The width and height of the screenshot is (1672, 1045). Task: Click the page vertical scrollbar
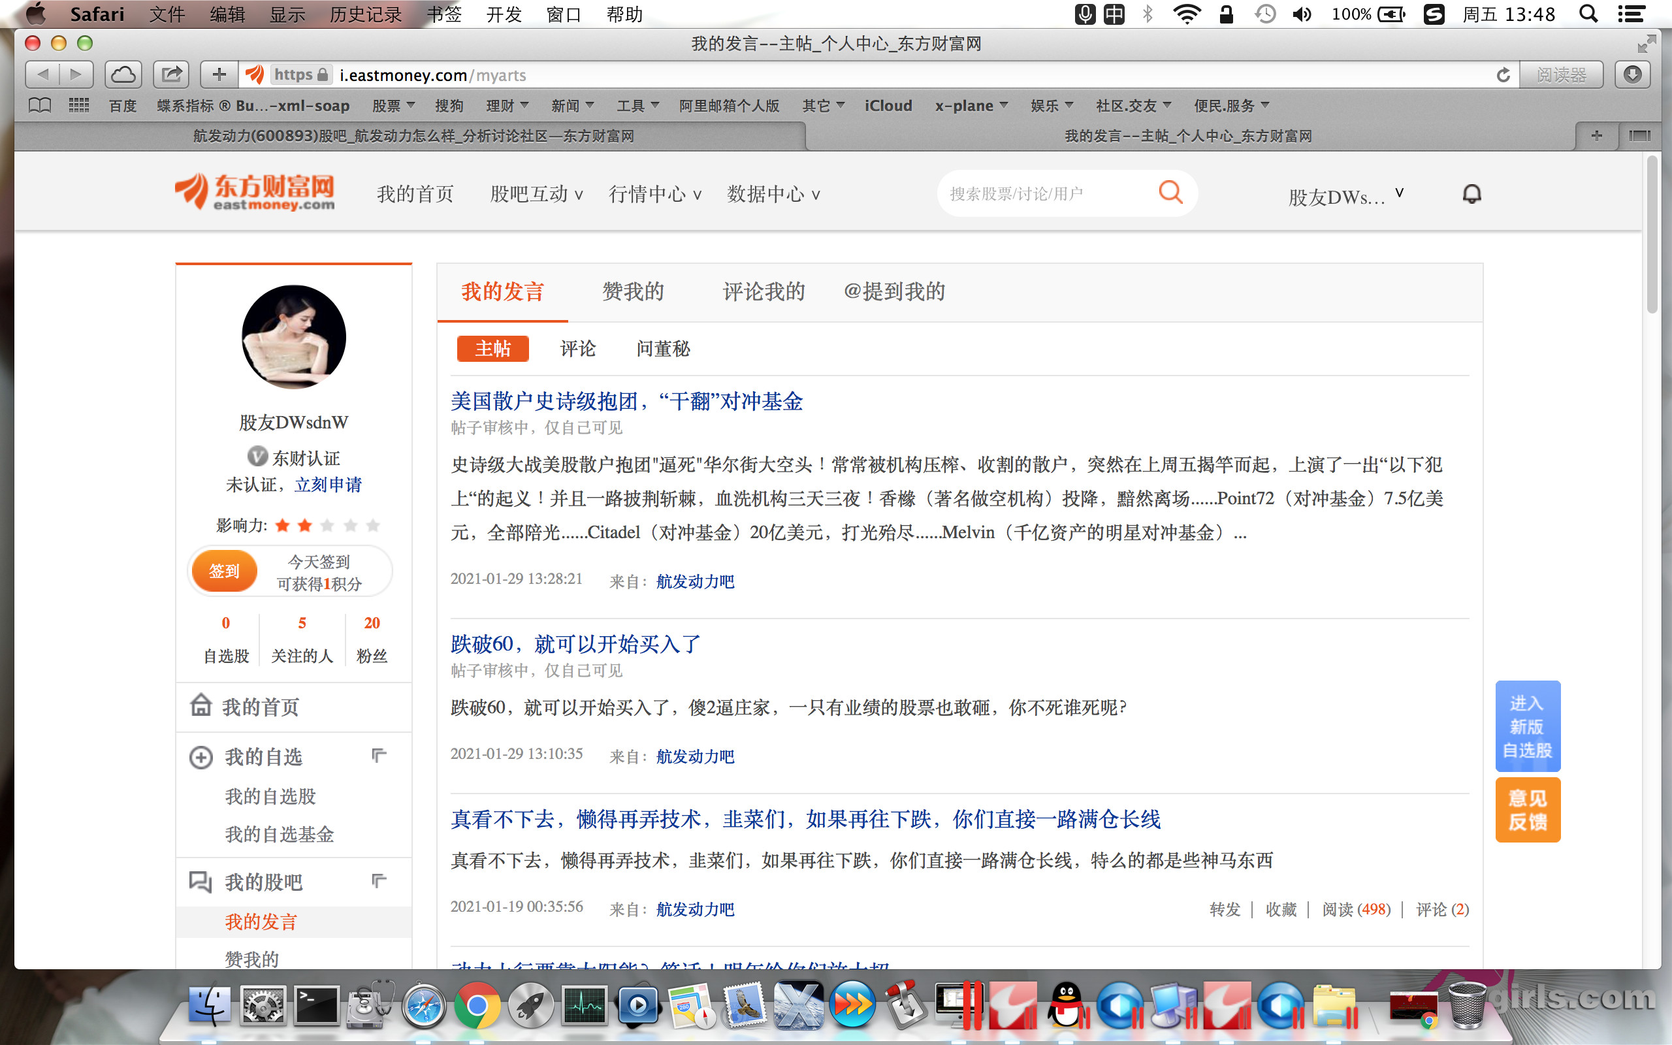(x=1651, y=235)
